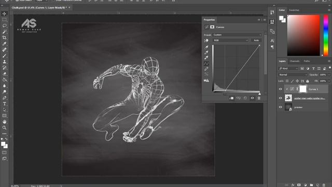Select the Eraser tool

[4, 74]
